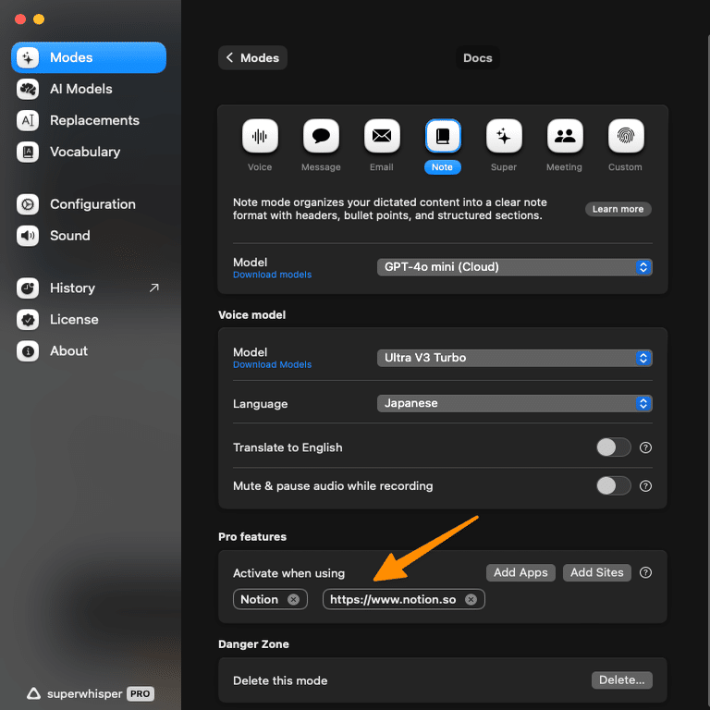The image size is (710, 710).
Task: Toggle Translate to English switch
Action: 614,447
